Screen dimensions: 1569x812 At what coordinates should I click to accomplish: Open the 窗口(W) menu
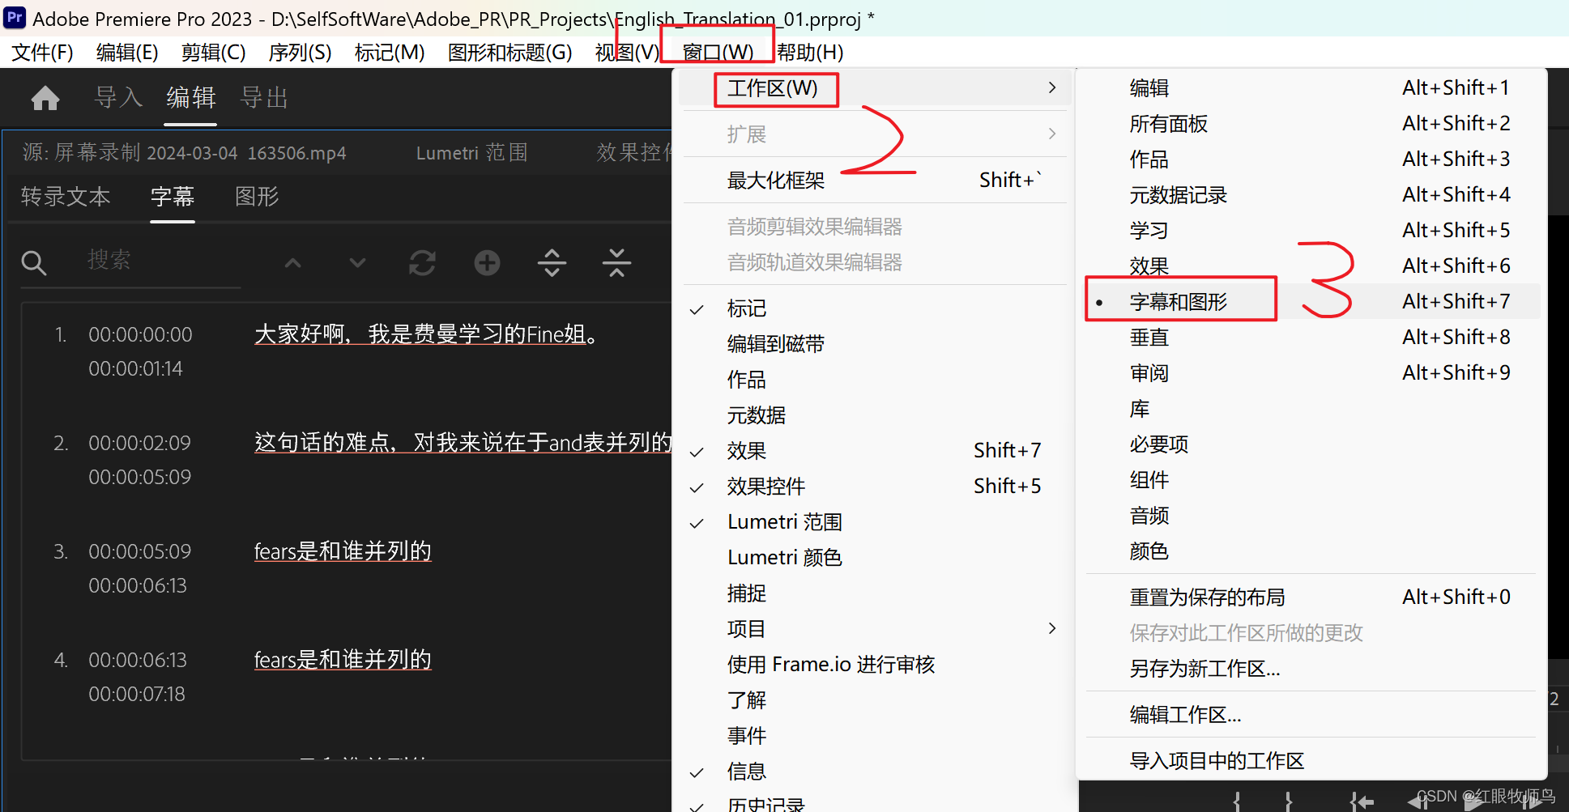click(718, 53)
